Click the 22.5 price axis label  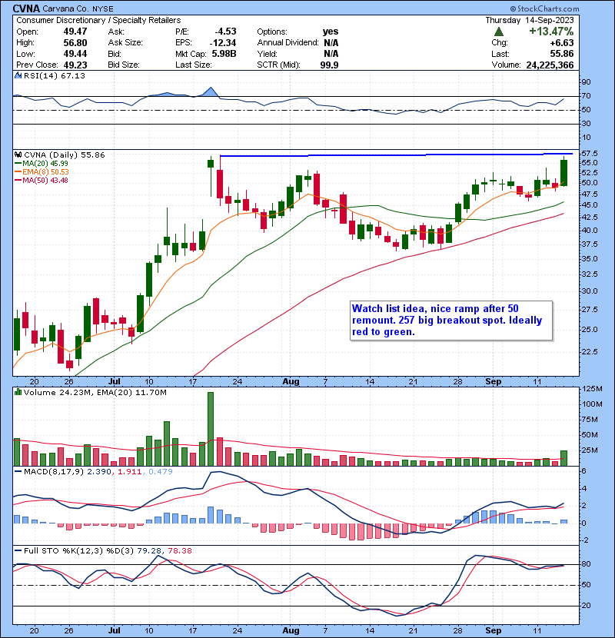click(590, 351)
